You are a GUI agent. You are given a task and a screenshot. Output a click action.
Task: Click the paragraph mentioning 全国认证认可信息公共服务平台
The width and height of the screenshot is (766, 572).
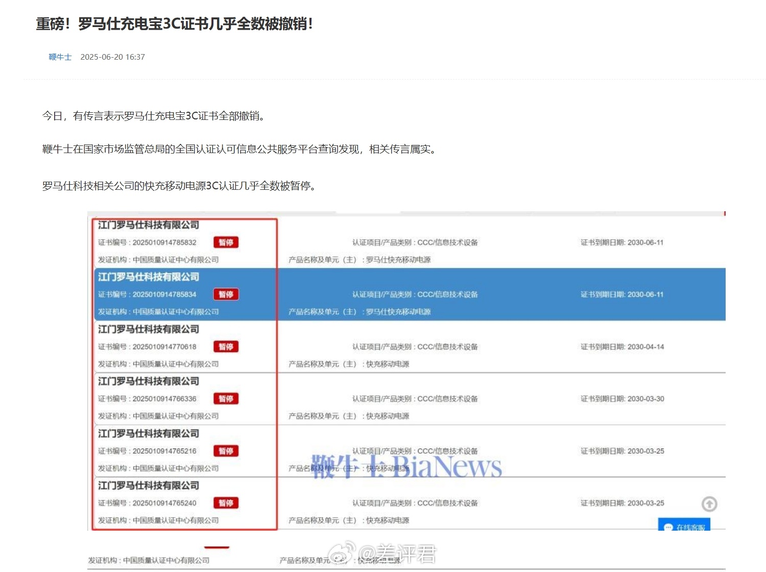[x=240, y=149]
